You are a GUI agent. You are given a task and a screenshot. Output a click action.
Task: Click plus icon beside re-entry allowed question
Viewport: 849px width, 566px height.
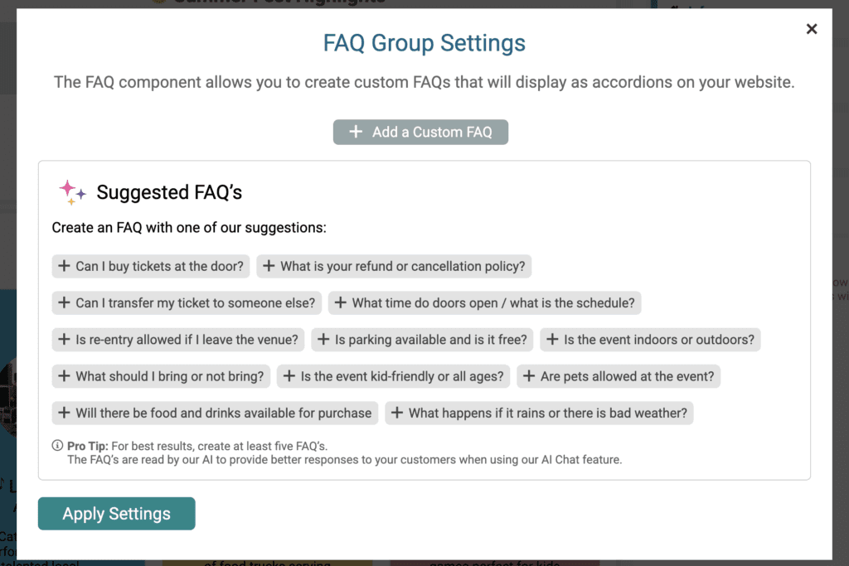(64, 339)
